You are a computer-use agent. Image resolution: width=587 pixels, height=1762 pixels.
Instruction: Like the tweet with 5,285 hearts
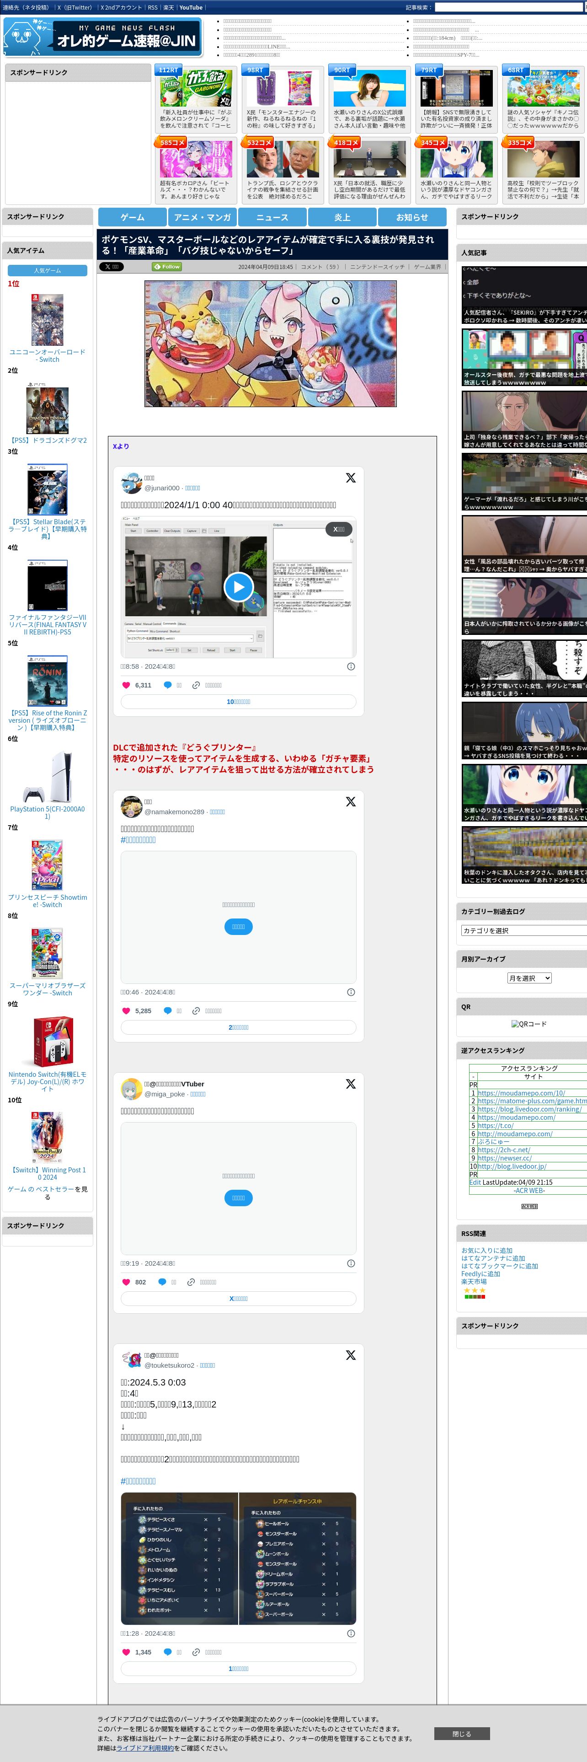(126, 1010)
